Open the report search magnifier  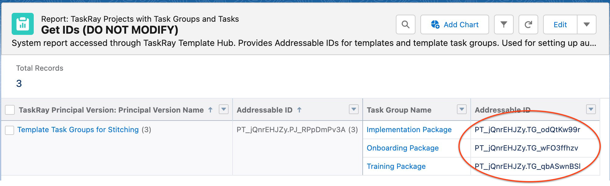pos(406,25)
